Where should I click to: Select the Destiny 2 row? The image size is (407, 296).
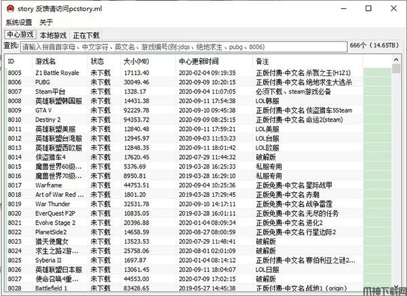tap(198, 119)
